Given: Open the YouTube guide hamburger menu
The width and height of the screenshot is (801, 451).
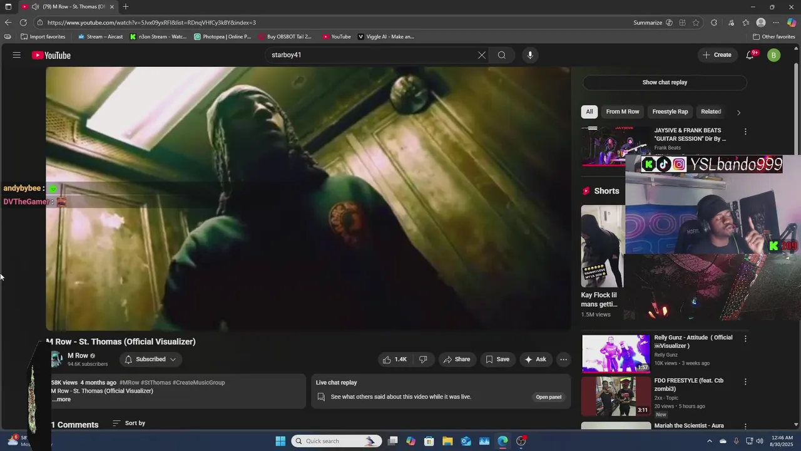Looking at the screenshot, I should (x=17, y=55).
